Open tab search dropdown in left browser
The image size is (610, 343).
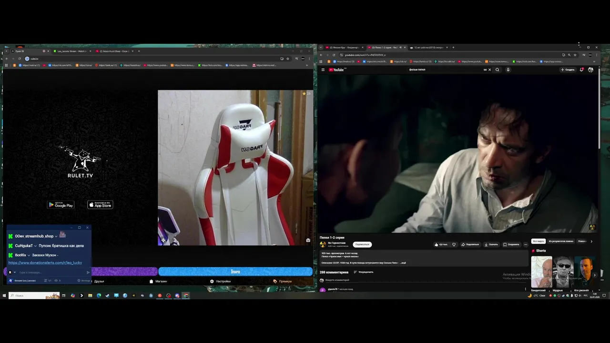click(x=6, y=51)
